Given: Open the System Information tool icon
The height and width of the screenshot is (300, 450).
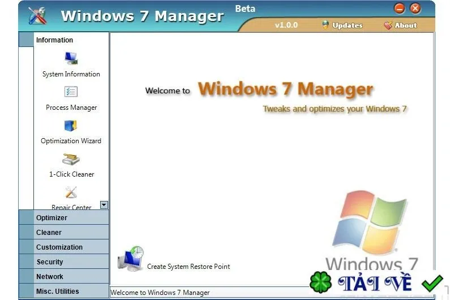Looking at the screenshot, I should (x=71, y=58).
